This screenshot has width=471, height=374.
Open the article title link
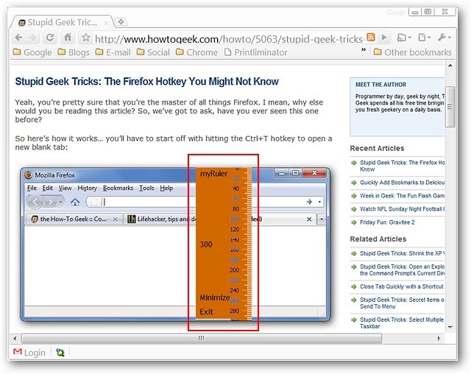pos(147,82)
